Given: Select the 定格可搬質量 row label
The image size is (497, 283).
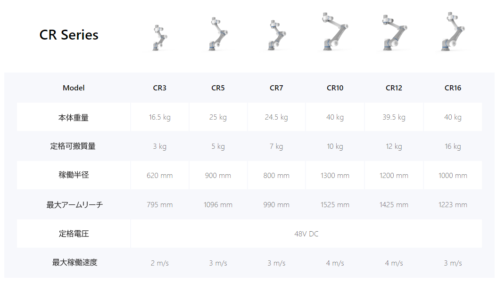Looking at the screenshot, I should tap(74, 146).
